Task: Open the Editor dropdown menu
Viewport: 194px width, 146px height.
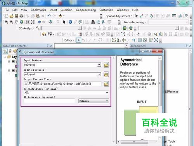Action: point(69,40)
